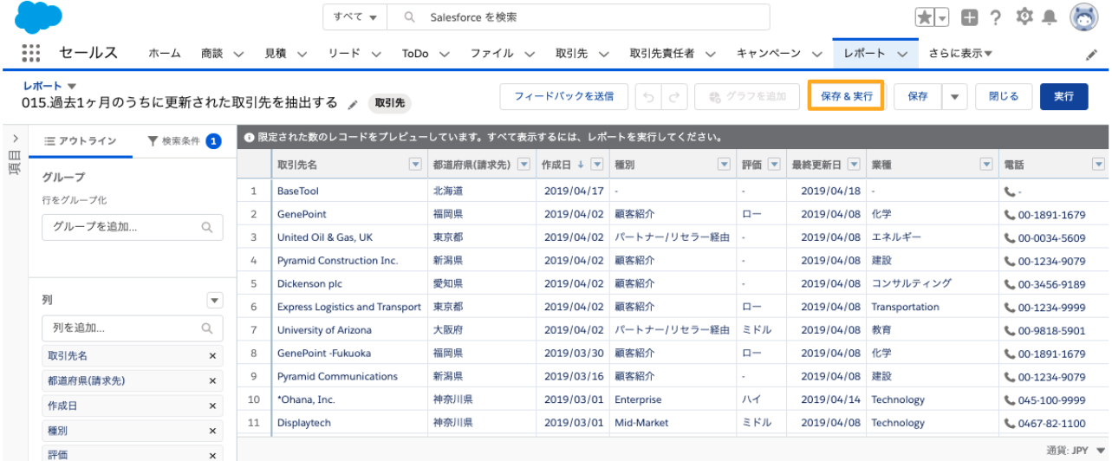Remove the 作成日 column from list

212,406
